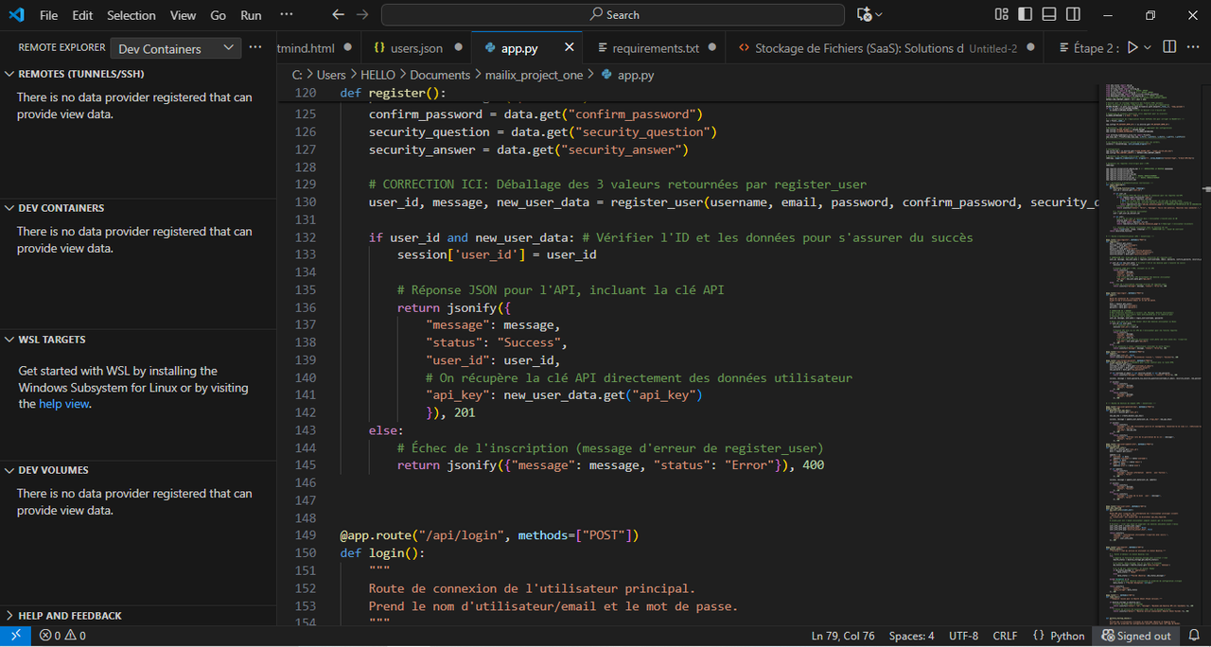Screen dimensions: 1211x647
Task: Switch to the requirements.txt tab
Action: pos(657,47)
